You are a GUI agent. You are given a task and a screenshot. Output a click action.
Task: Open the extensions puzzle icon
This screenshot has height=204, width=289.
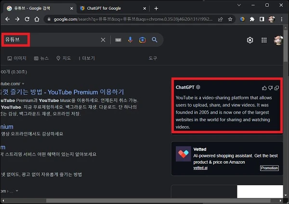click(x=252, y=19)
